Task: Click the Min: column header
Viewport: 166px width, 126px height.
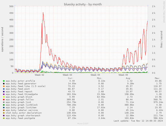Action: (99, 78)
